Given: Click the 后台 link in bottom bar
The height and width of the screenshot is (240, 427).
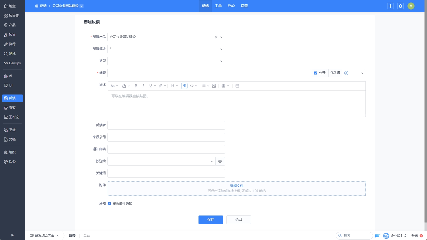Looking at the screenshot, I should point(87,235).
